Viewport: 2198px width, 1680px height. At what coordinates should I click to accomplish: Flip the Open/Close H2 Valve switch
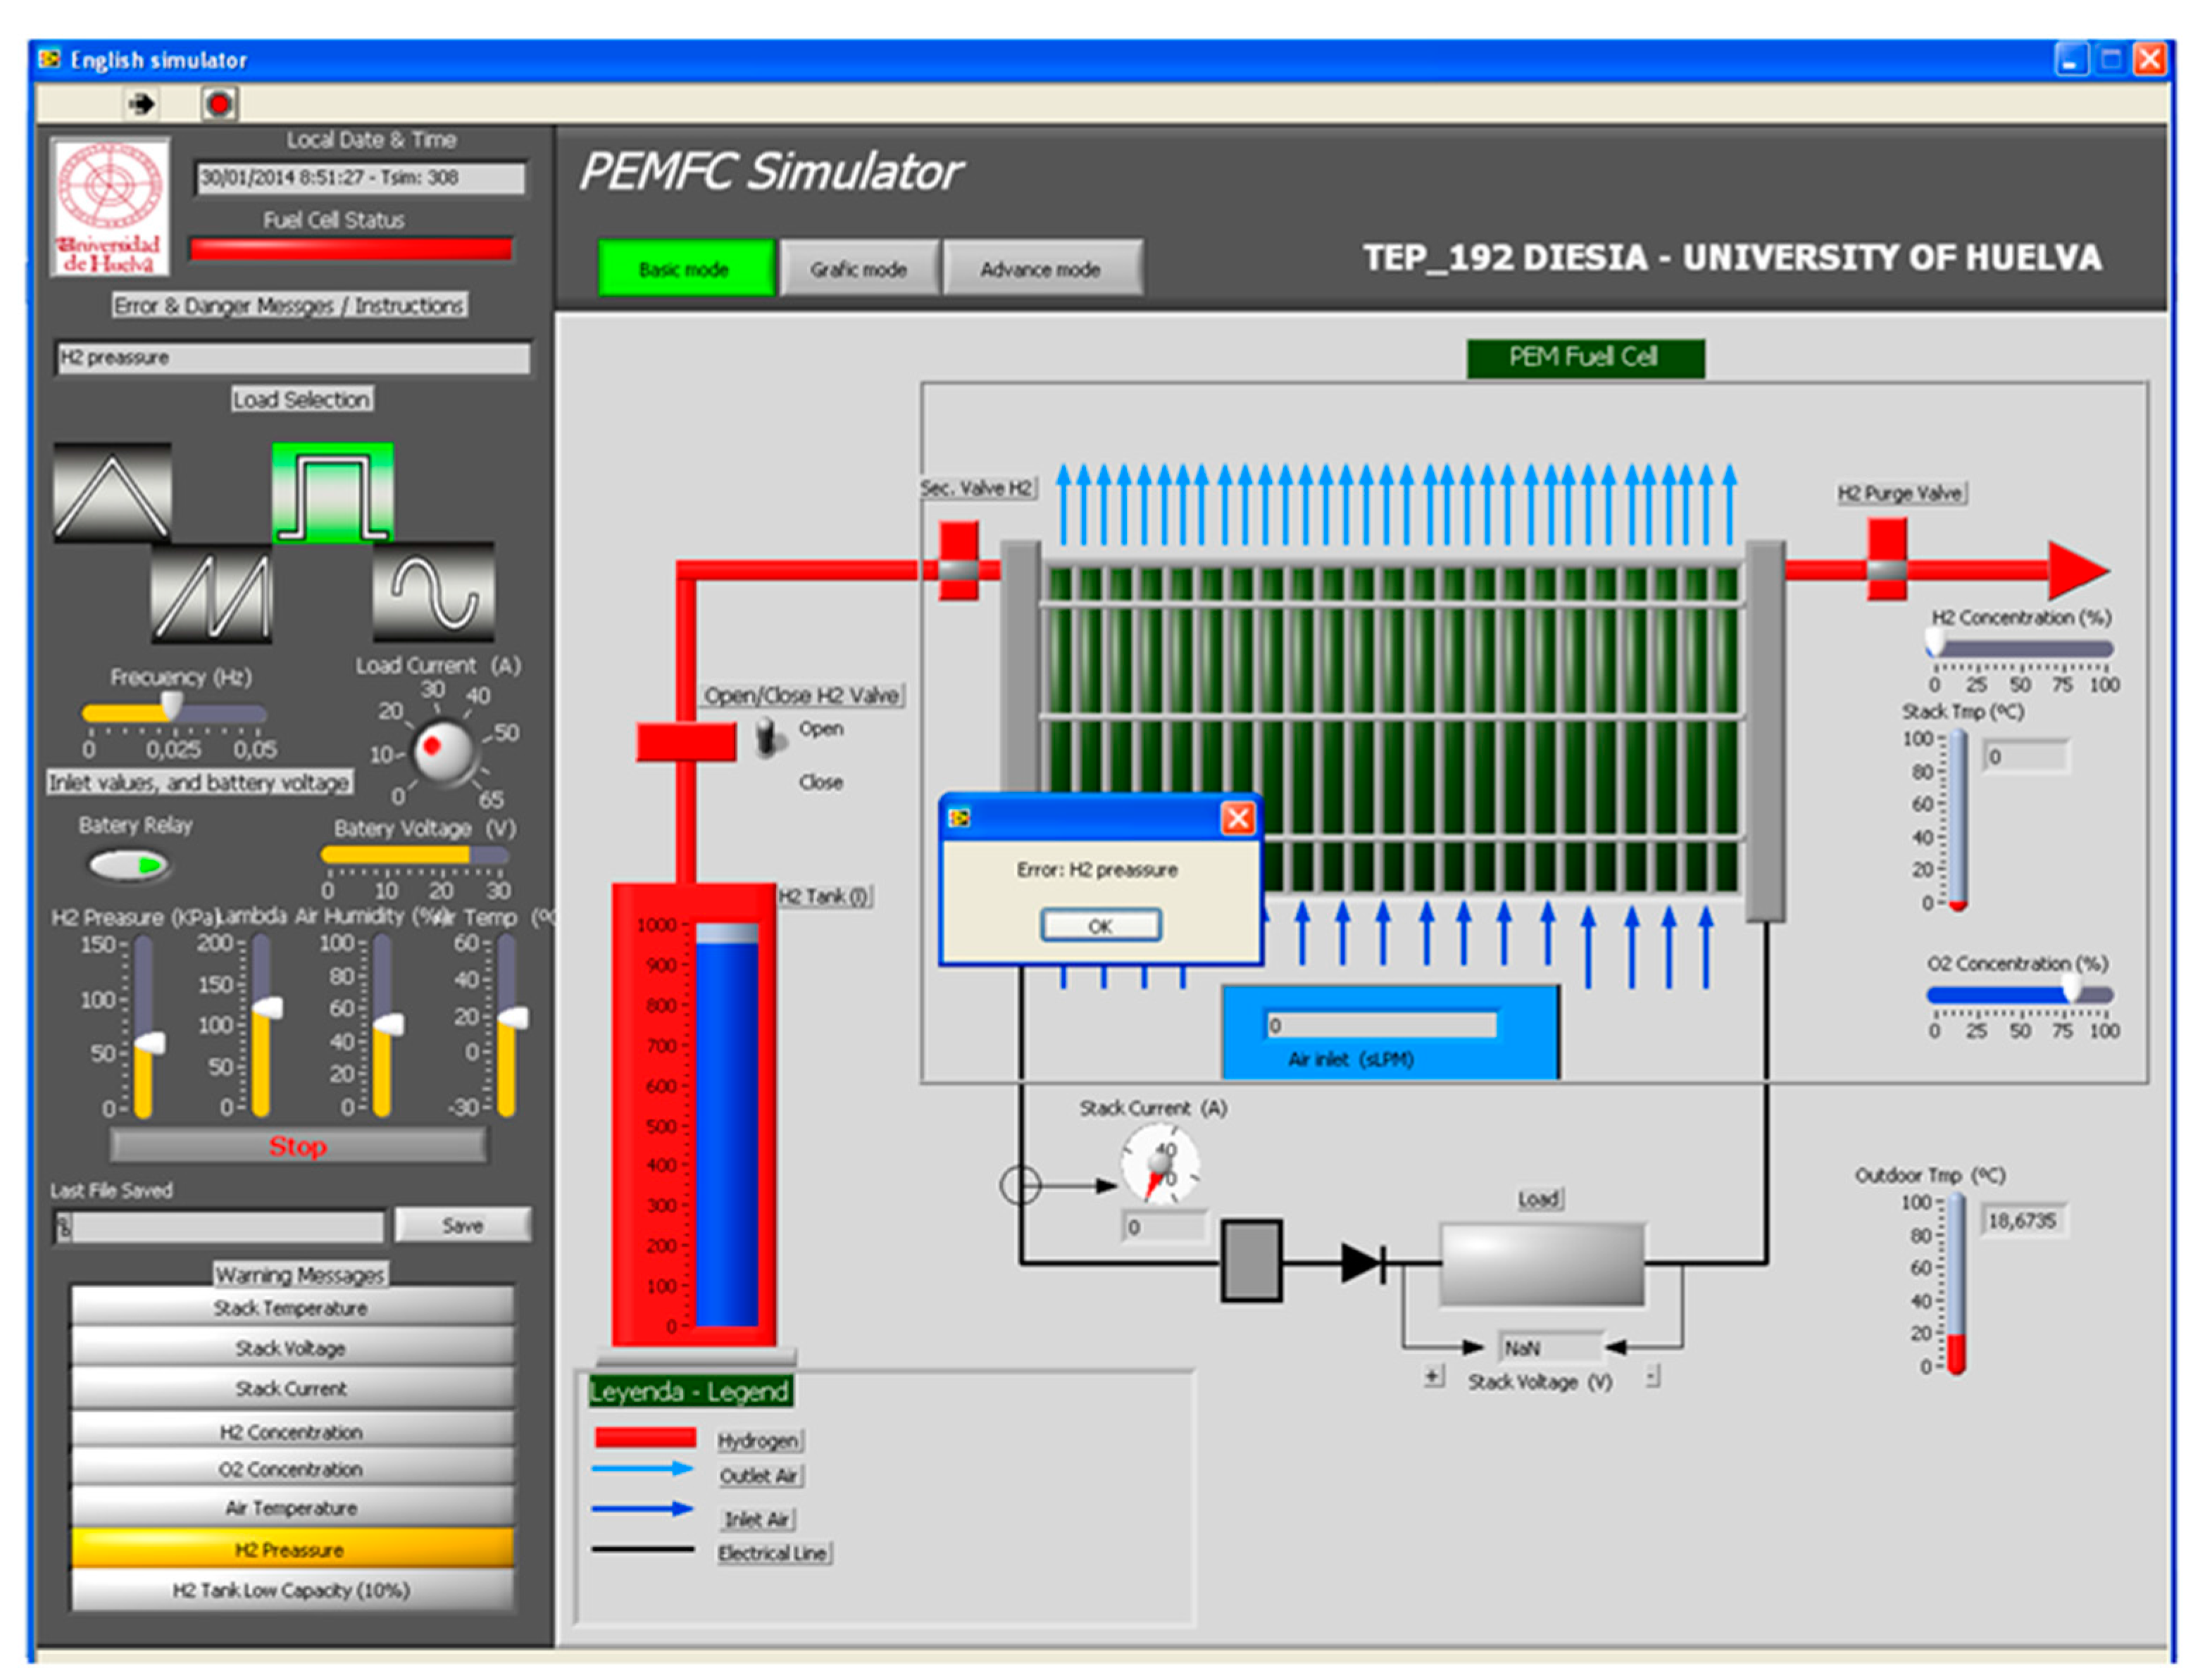pos(768,738)
